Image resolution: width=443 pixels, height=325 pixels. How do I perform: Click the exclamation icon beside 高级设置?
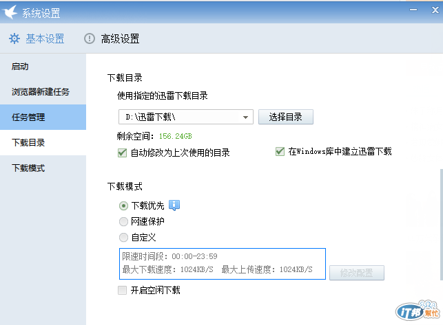[x=90, y=38]
